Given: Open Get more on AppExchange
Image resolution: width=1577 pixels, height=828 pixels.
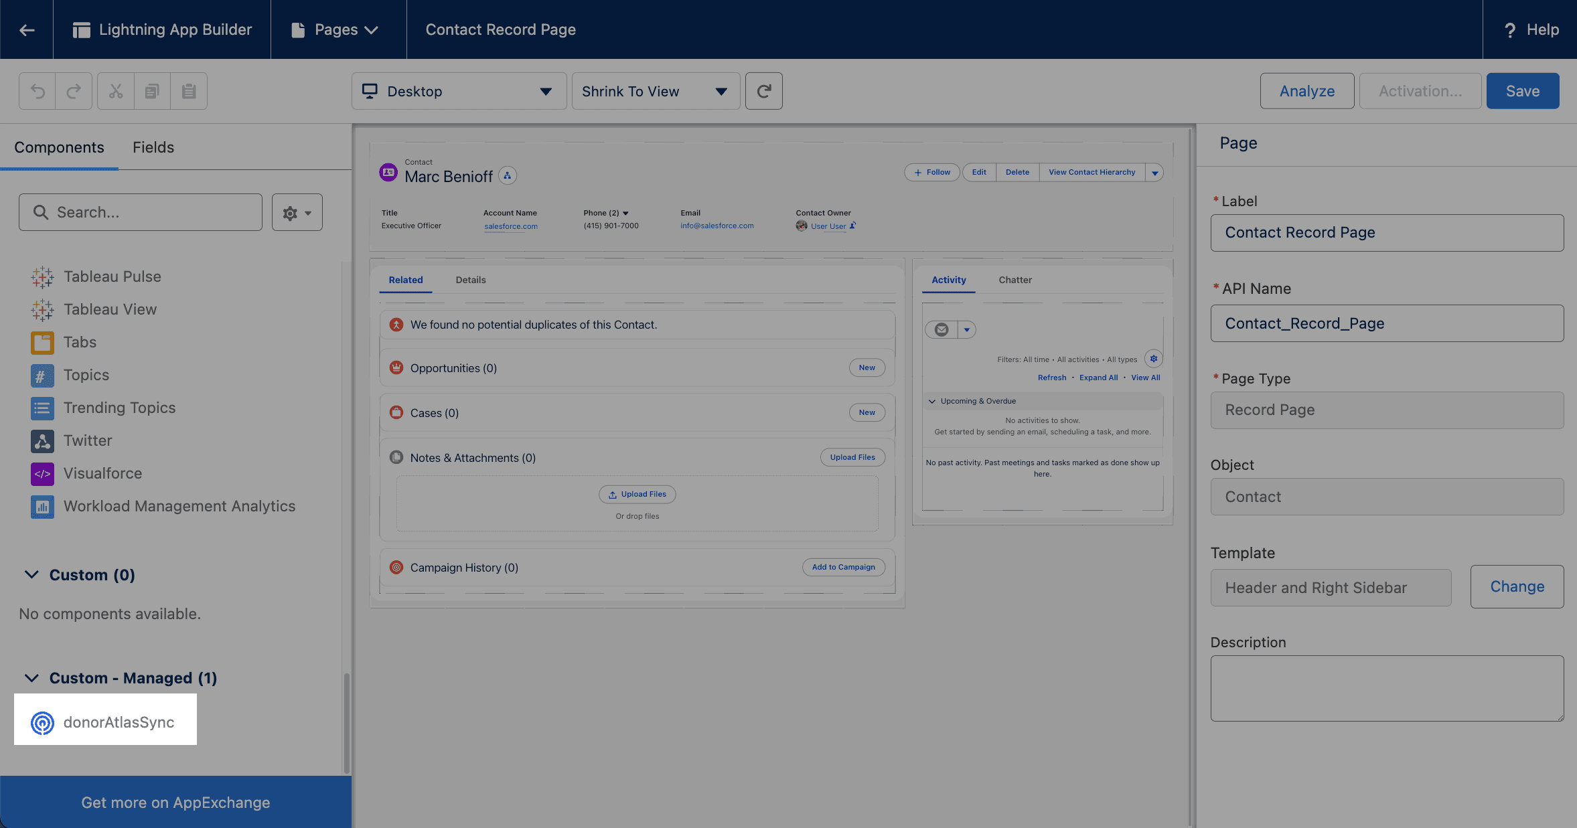Looking at the screenshot, I should [x=175, y=802].
